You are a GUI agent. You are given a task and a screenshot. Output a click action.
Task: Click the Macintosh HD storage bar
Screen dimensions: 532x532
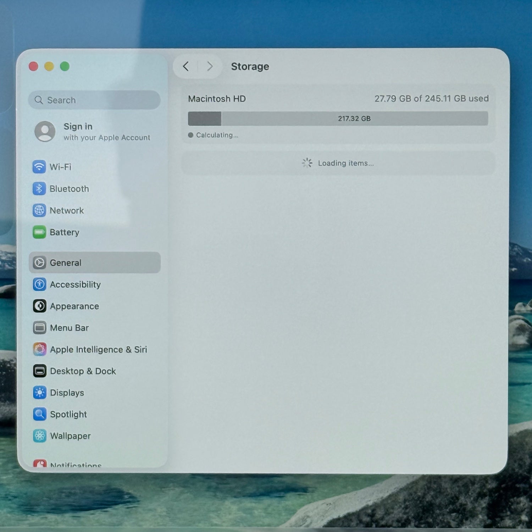(338, 118)
